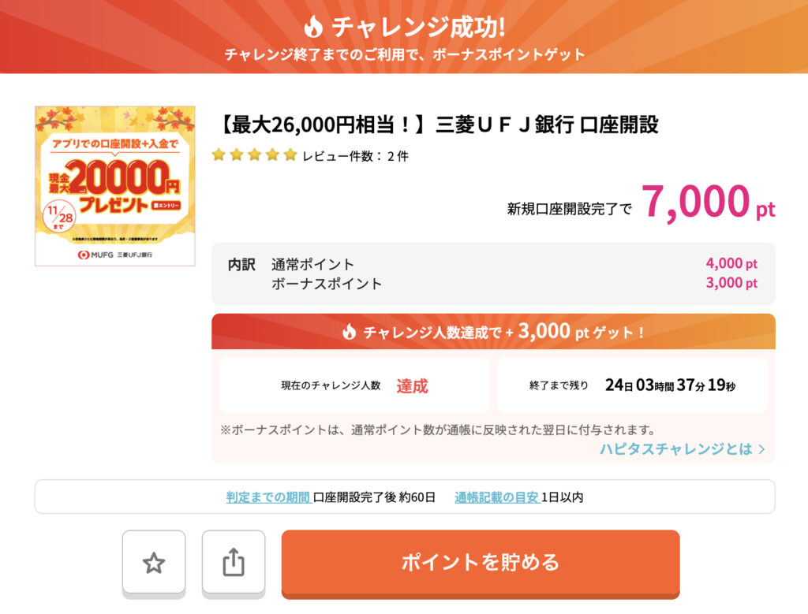This screenshot has width=808, height=614.
Task: Click the countdown timer remaining time
Action: pos(670,385)
